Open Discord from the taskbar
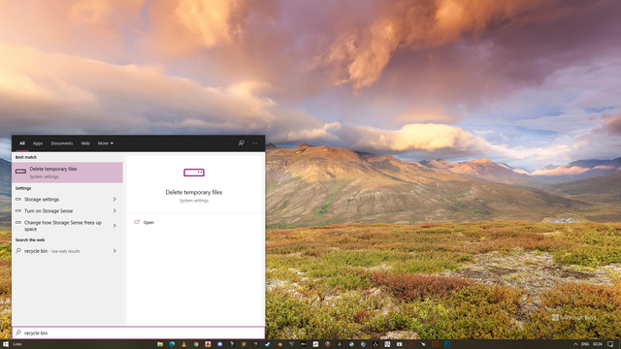621x349 pixels. (220, 344)
